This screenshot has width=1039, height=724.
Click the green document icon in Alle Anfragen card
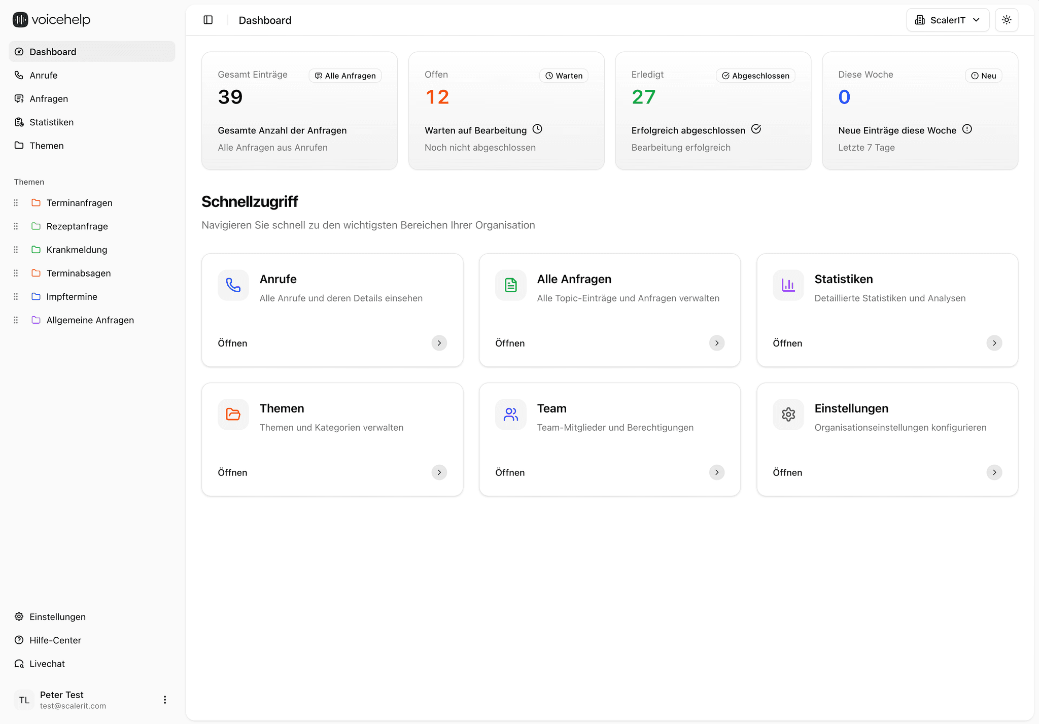511,285
